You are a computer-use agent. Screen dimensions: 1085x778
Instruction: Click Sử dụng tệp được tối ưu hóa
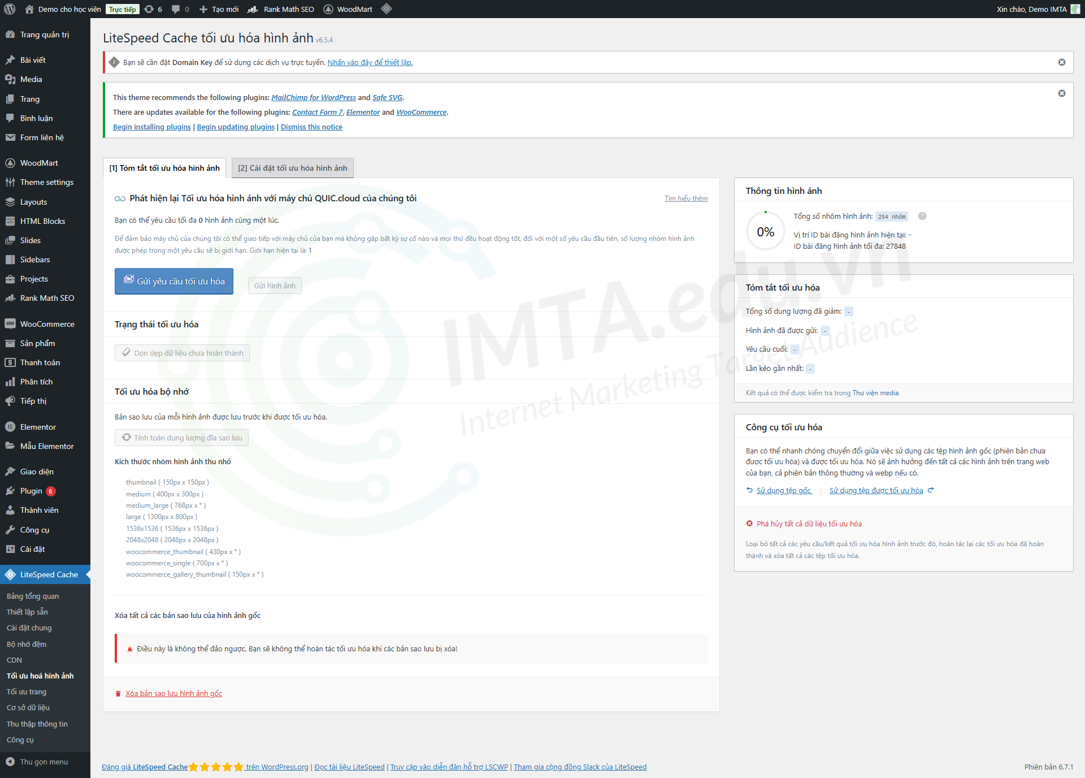(876, 490)
